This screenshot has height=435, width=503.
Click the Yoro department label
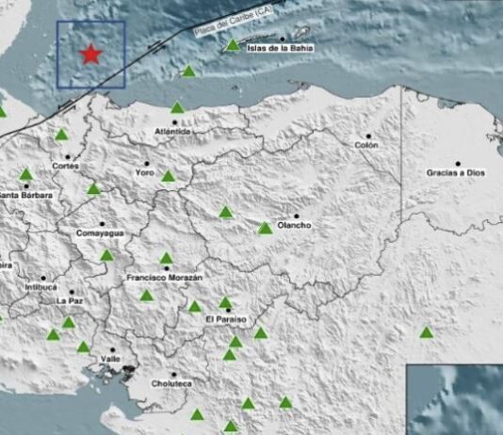(145, 173)
